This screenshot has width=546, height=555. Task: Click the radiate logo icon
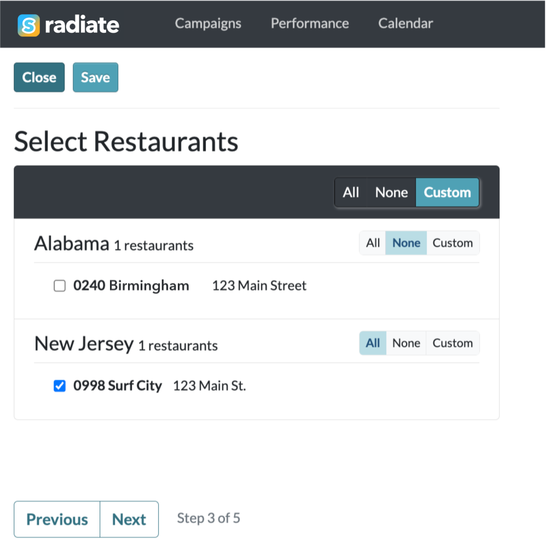[x=28, y=25]
